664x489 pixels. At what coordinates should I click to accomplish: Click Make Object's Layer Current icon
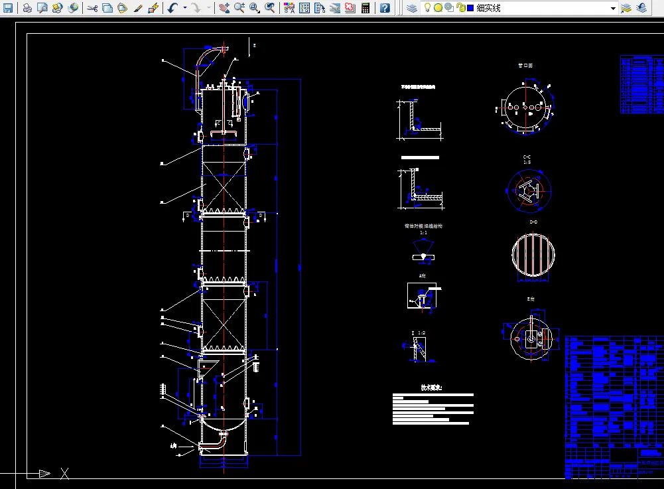coord(626,7)
